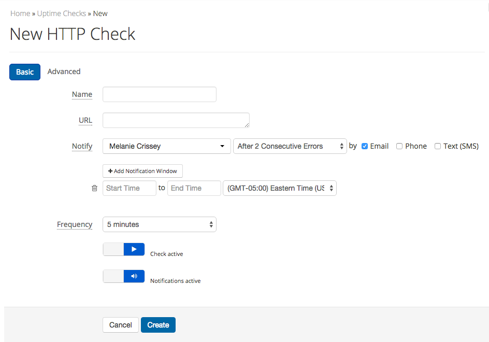Click the Start Time field
The height and width of the screenshot is (342, 489).
[x=130, y=188]
